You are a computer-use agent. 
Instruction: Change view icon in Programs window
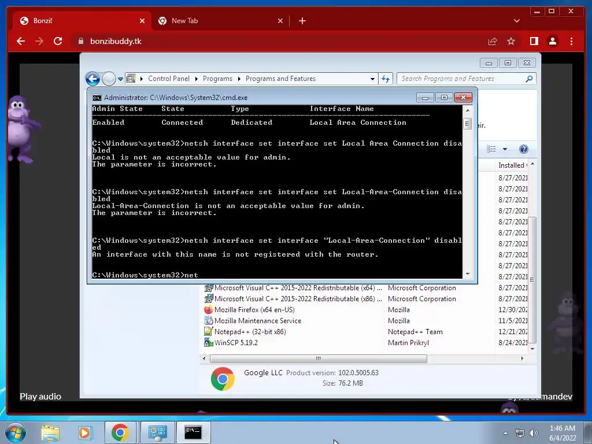(x=491, y=149)
